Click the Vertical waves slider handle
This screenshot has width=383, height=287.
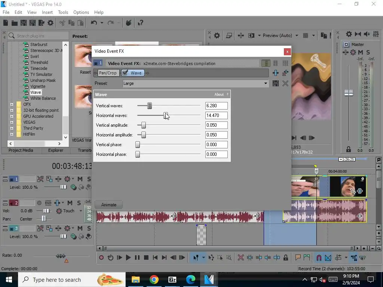150,106
